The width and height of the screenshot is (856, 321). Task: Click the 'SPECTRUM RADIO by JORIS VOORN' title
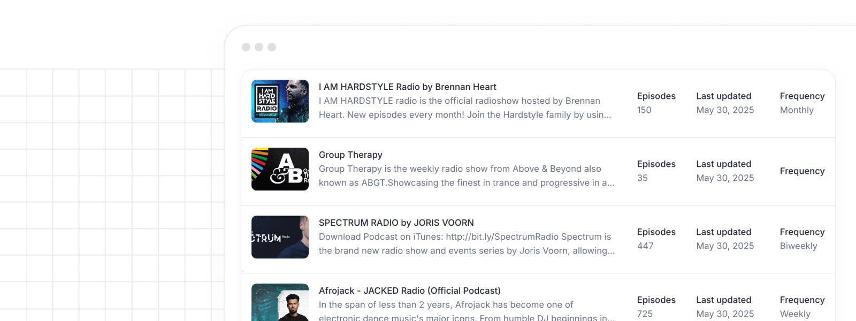coord(396,223)
